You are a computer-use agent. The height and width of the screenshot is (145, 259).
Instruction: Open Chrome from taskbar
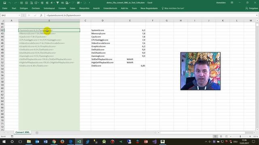coord(54,141)
